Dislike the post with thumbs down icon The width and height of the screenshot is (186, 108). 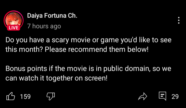51,96
